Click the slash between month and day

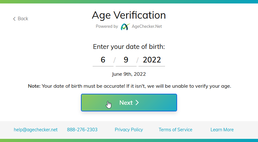pyautogui.click(x=114, y=60)
